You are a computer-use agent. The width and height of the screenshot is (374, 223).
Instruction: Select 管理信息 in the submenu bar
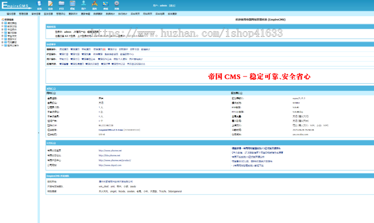click(23, 14)
